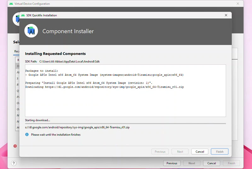Image resolution: width=252 pixels, height=169 pixels.
Task: Open help via the question mark button
Action: point(14,163)
